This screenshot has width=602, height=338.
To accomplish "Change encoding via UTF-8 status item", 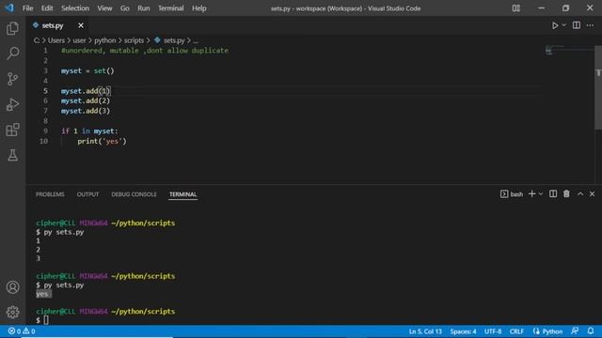I will [x=493, y=331].
